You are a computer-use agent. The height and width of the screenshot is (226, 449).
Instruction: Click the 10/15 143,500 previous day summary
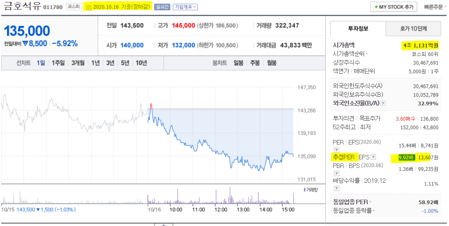(39, 210)
